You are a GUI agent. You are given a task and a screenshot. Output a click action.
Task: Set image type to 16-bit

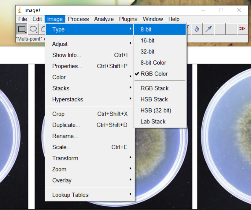pyautogui.click(x=147, y=41)
